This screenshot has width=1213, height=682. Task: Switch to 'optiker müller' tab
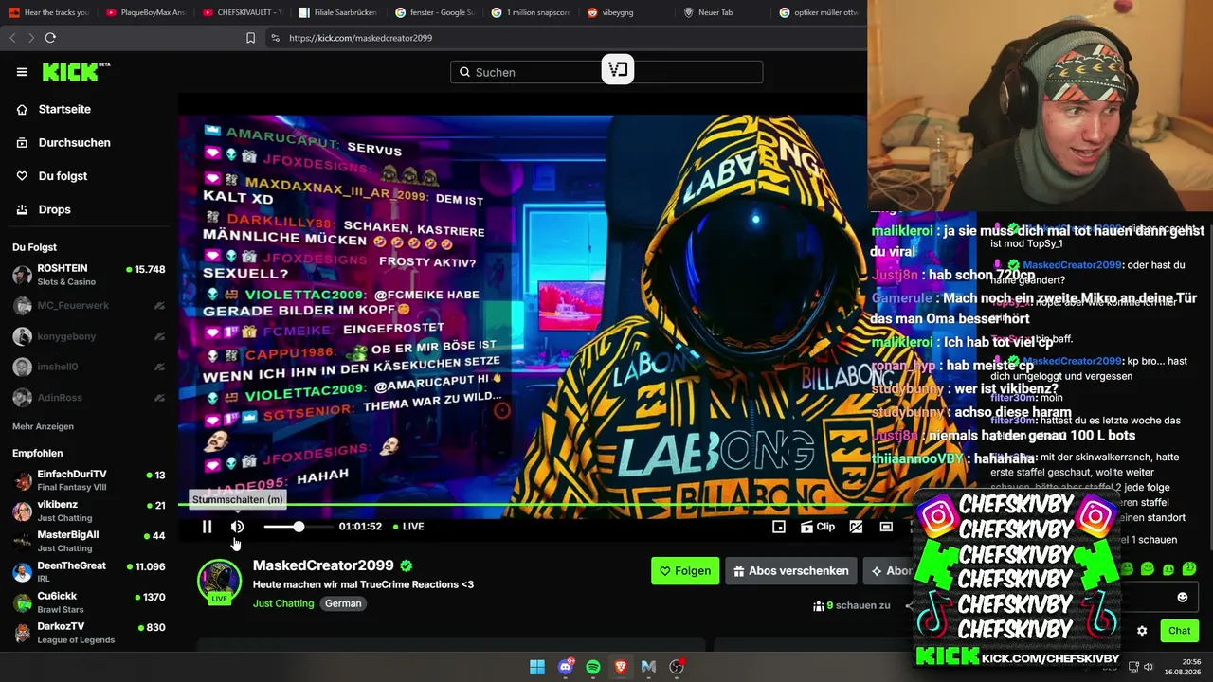pos(819,12)
